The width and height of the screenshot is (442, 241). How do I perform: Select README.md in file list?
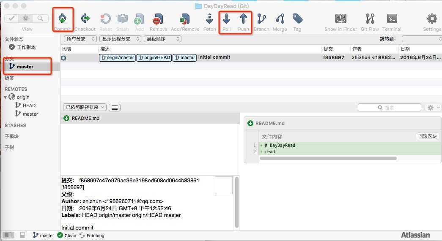pyautogui.click(x=150, y=119)
